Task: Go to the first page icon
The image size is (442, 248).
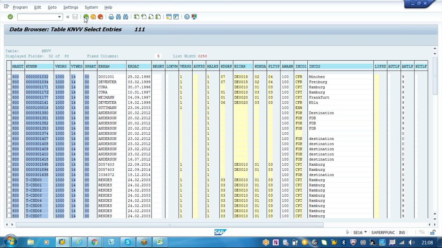Action: 136,17
